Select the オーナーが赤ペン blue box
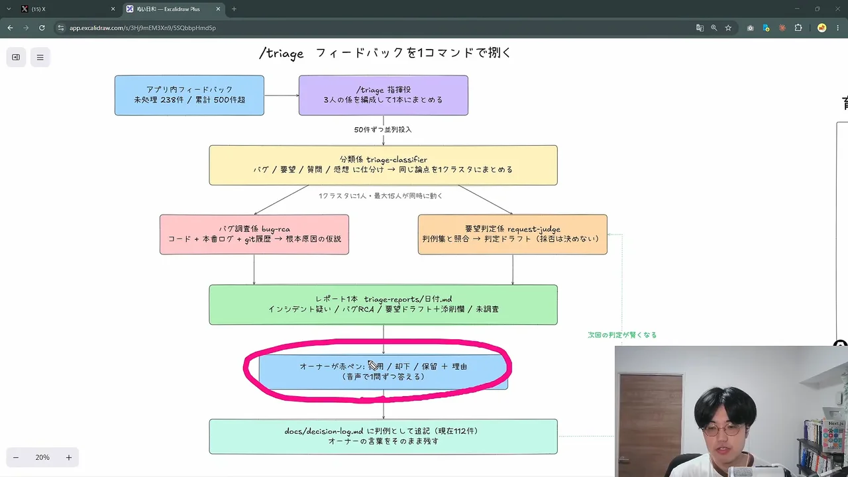Screen dimensions: 848x477 click(383, 372)
